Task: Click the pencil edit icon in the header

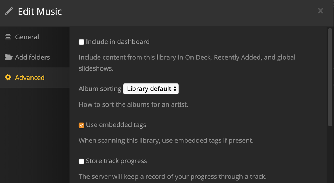Action: coord(8,11)
